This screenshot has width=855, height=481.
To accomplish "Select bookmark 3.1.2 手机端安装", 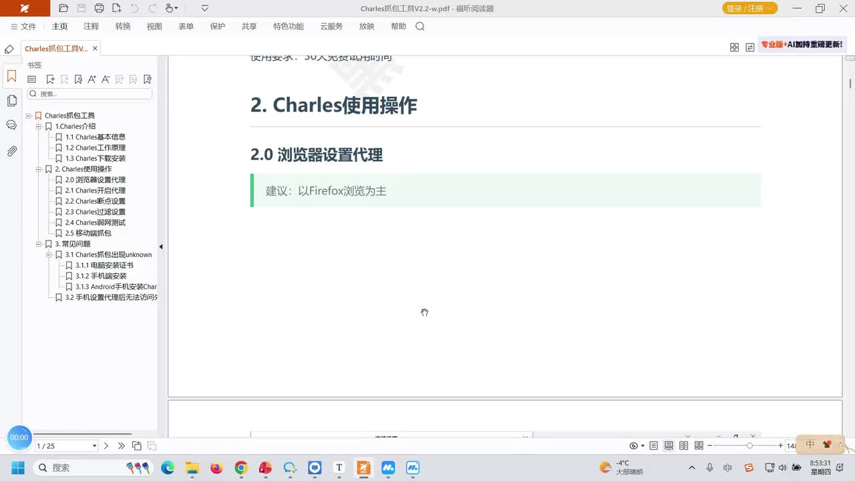I will pyautogui.click(x=101, y=276).
